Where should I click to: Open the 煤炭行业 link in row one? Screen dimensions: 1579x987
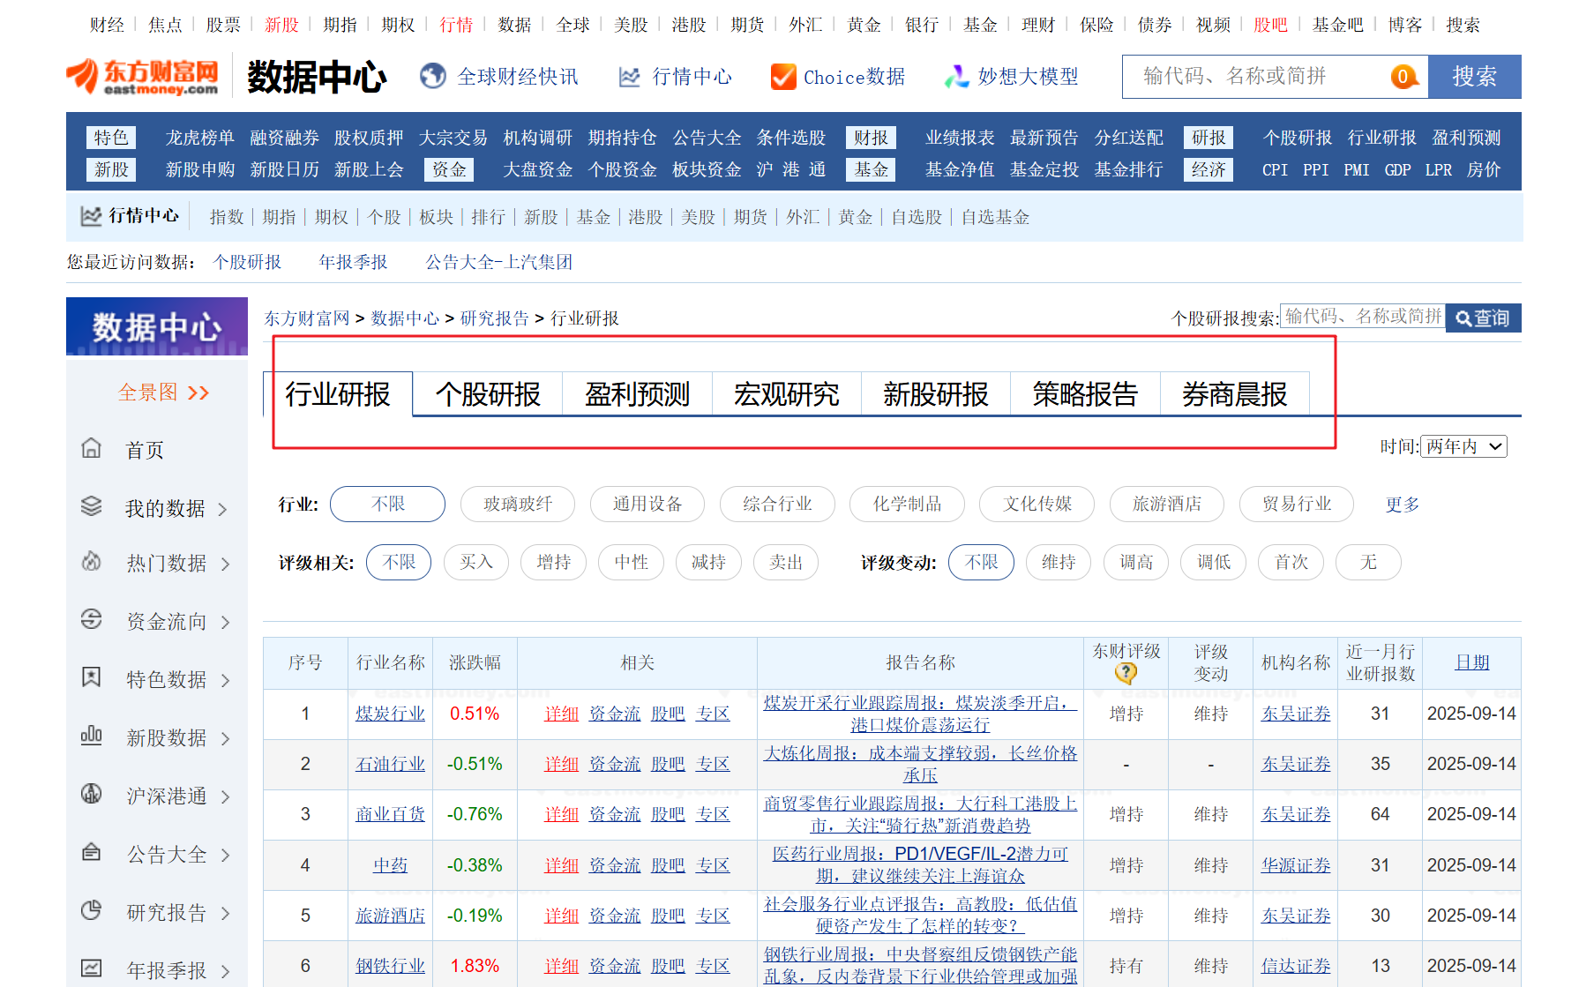[390, 714]
